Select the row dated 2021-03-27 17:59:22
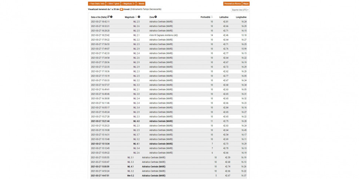The height and width of the screenshot is (179, 359). click(168, 40)
